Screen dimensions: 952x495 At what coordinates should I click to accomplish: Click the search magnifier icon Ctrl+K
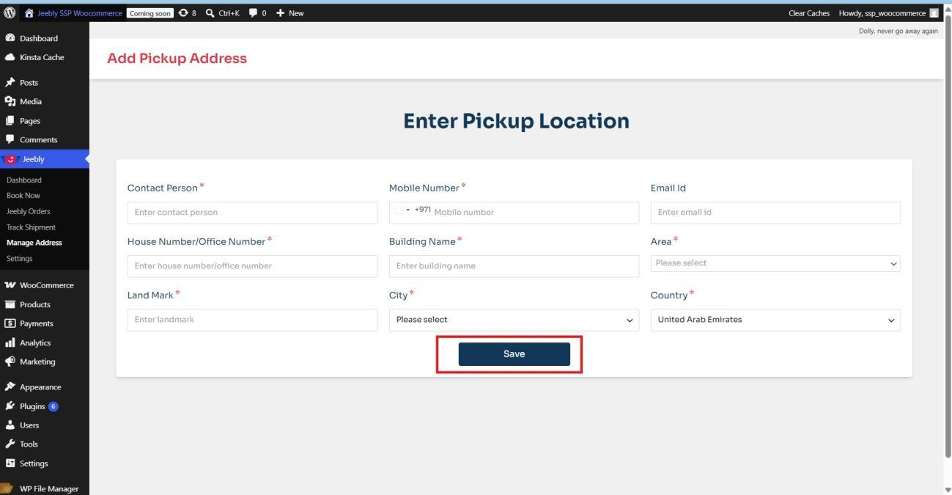[210, 13]
